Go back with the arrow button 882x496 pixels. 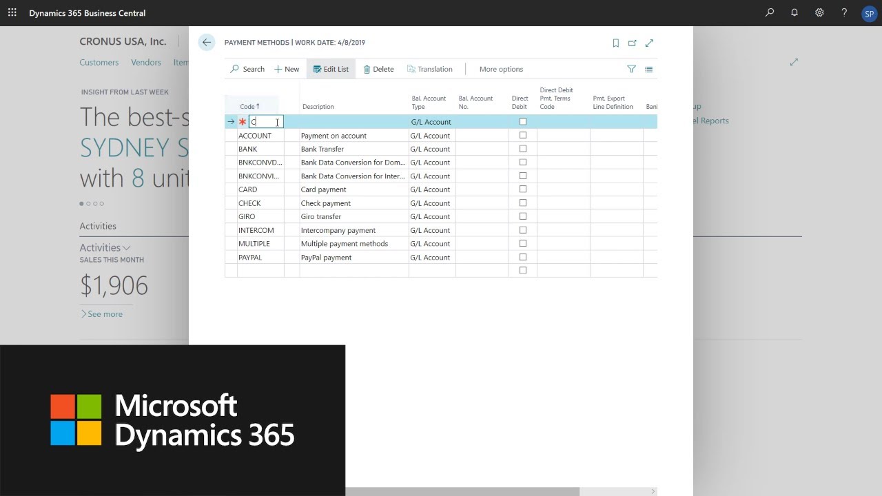coord(206,42)
